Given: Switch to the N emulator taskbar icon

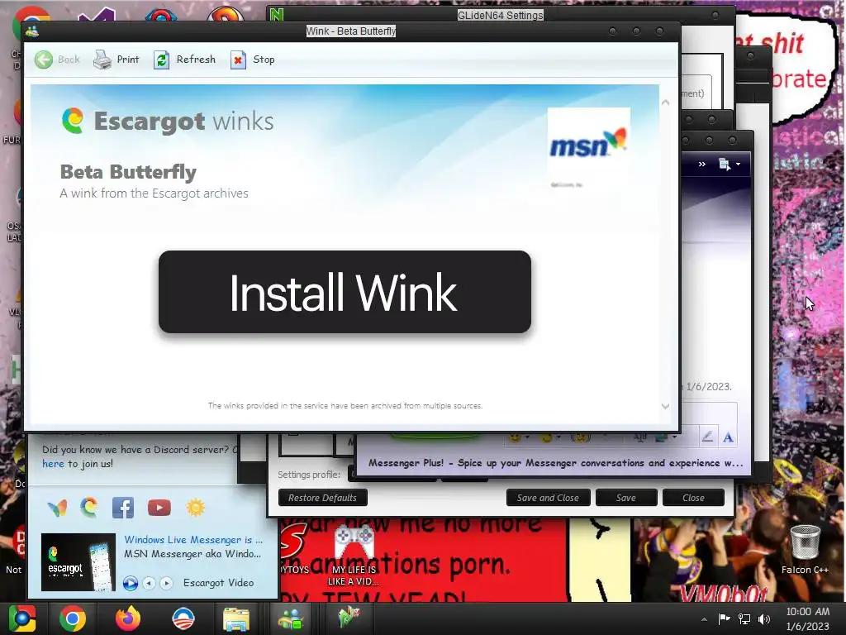Looking at the screenshot, I should click(x=349, y=617).
